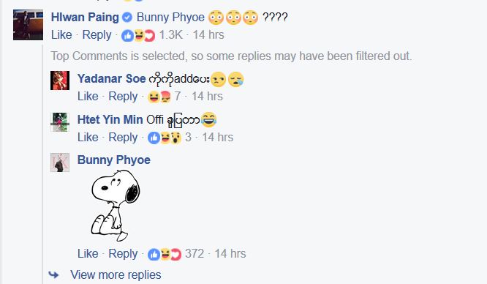
Task: Reply to Htet Yin Min's comment
Action: [x=123, y=138]
